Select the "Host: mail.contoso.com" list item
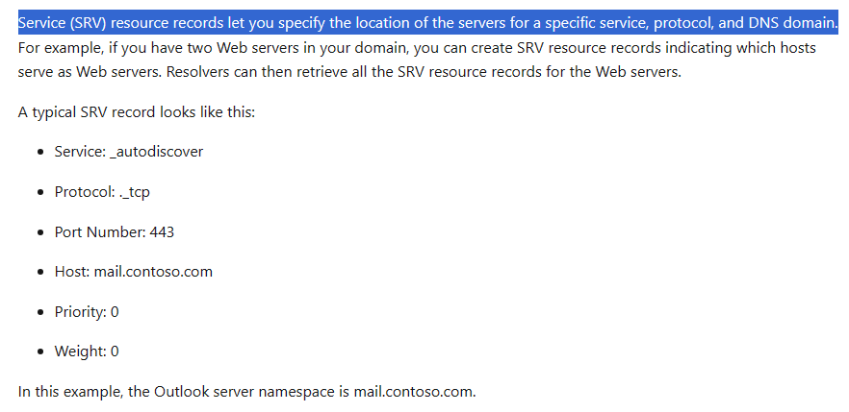The width and height of the screenshot is (849, 412). 134,271
